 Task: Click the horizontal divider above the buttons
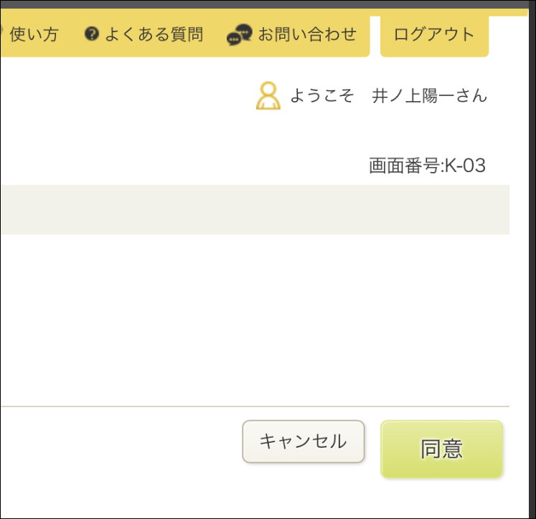(251, 406)
